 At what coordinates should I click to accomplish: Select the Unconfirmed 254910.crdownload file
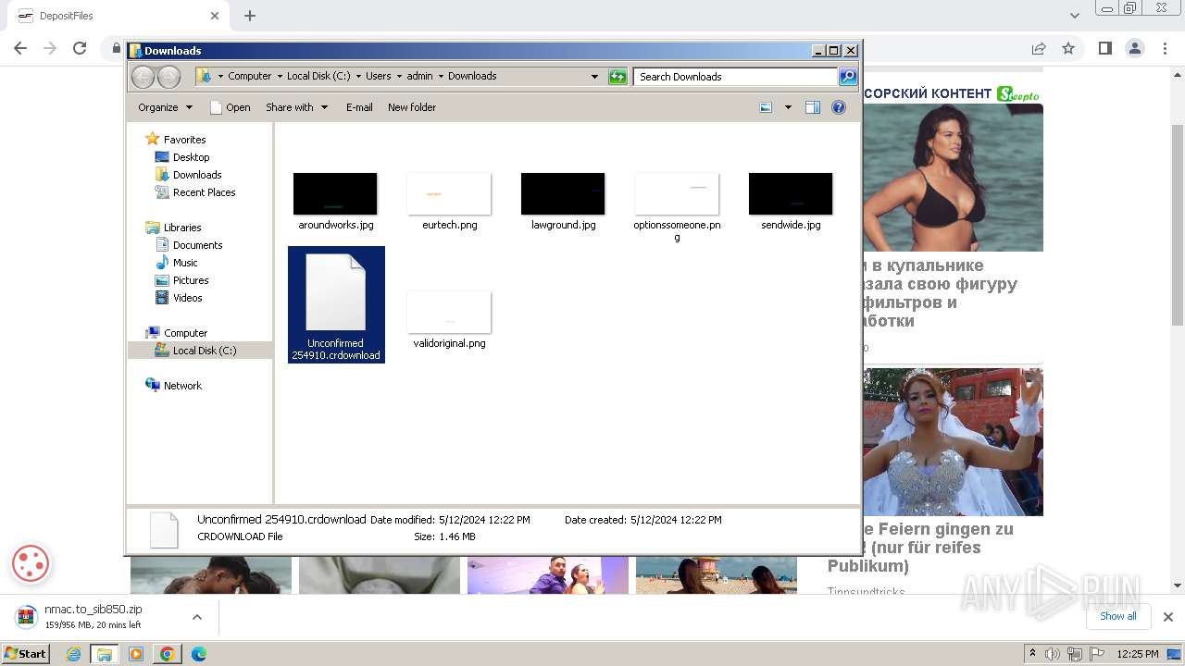pyautogui.click(x=336, y=304)
